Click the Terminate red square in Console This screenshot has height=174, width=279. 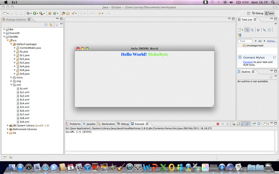[218, 124]
